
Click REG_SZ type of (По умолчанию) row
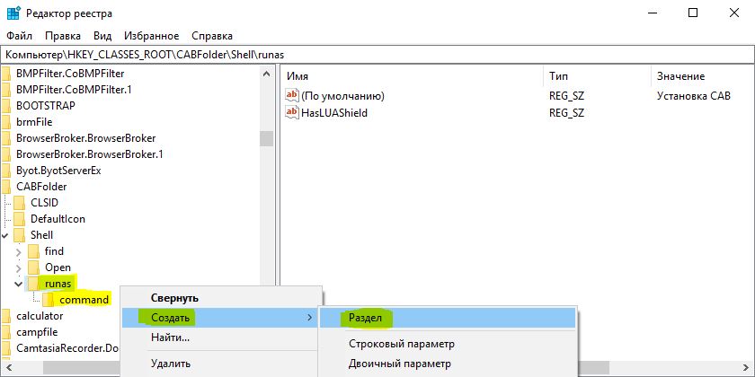(x=566, y=96)
